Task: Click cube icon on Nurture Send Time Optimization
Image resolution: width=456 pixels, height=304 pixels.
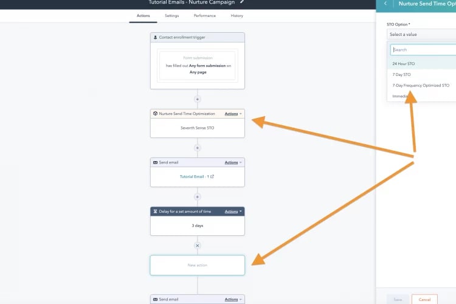Action: [x=155, y=114]
